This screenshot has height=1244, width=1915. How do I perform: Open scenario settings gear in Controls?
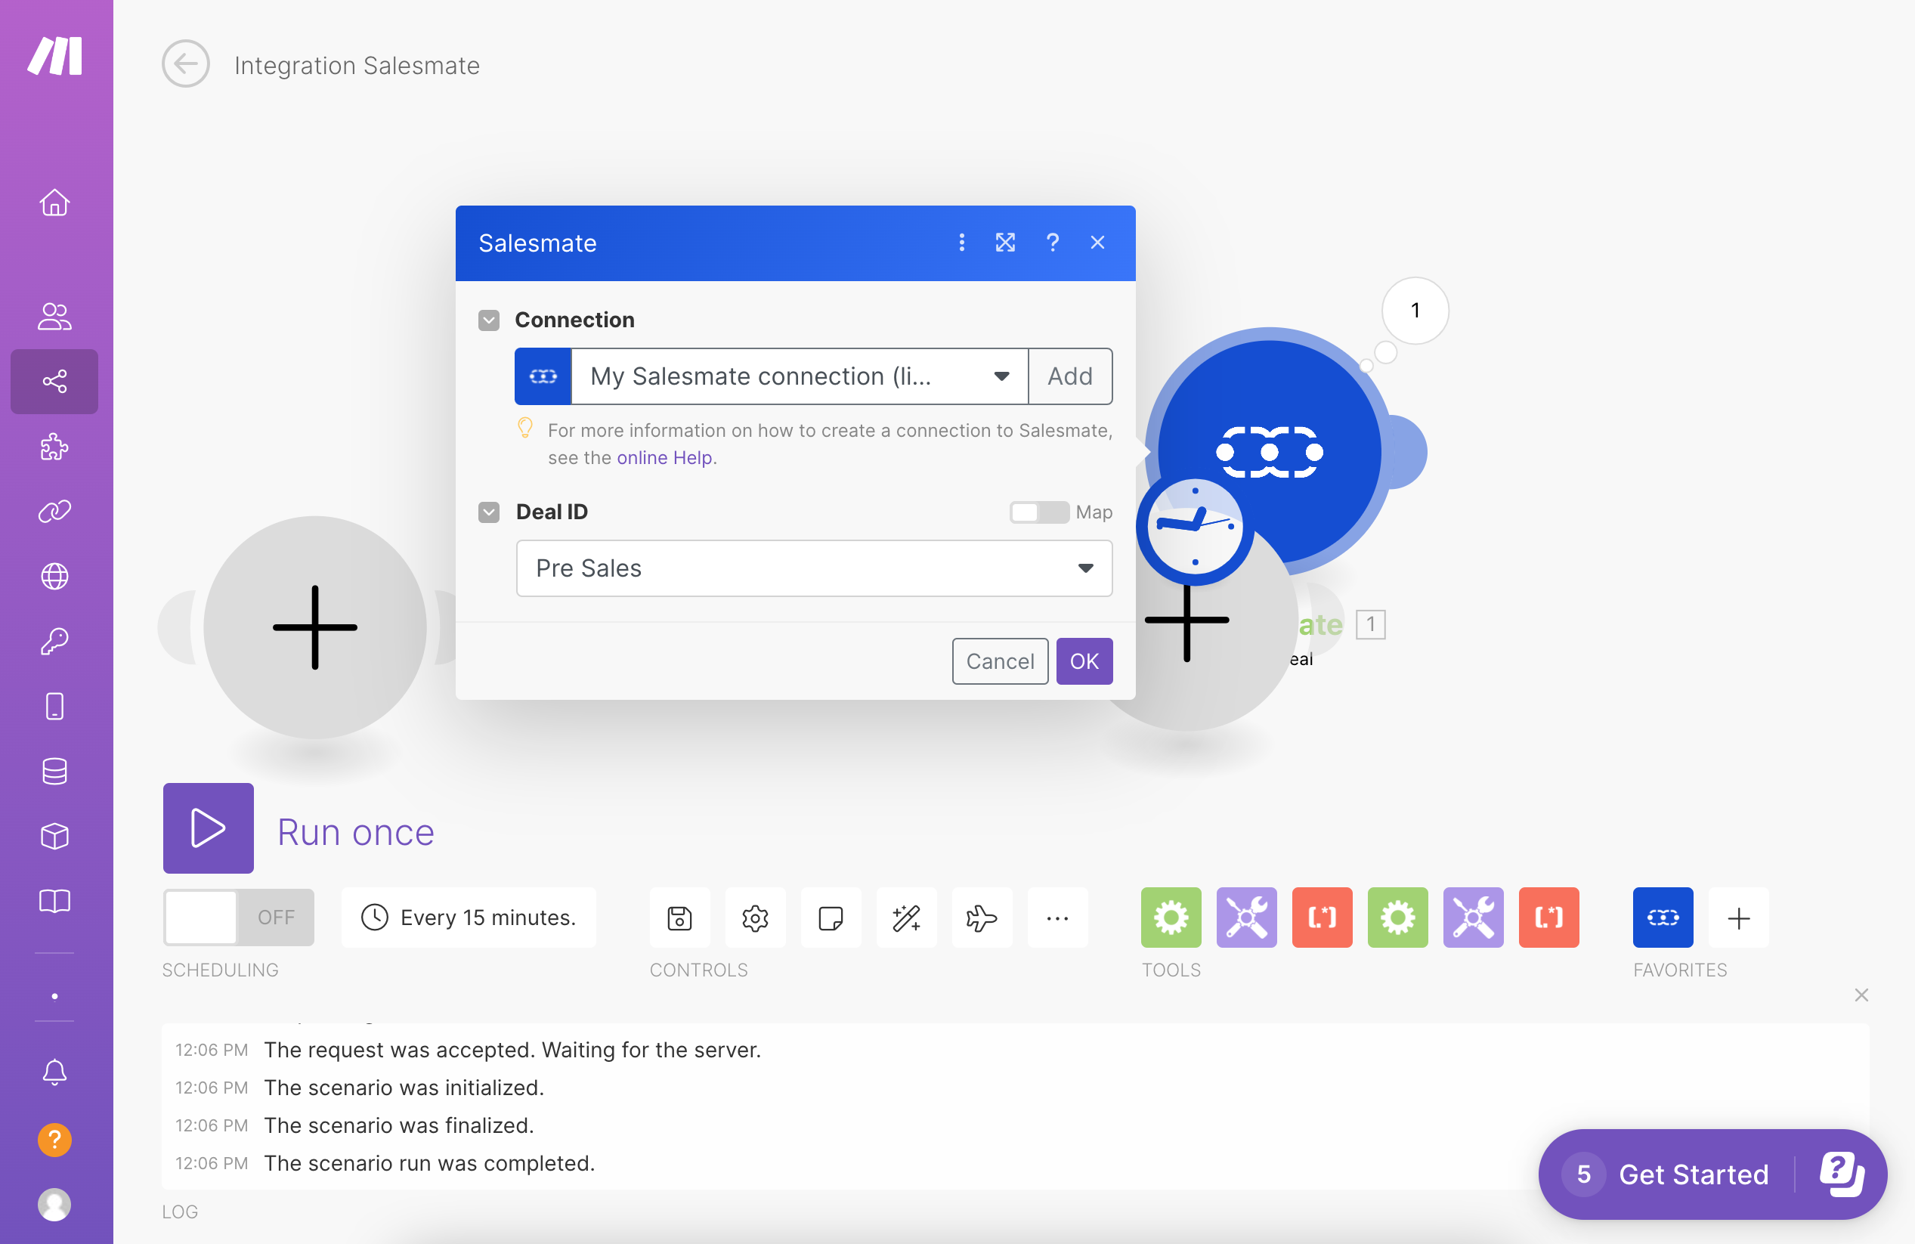(756, 918)
